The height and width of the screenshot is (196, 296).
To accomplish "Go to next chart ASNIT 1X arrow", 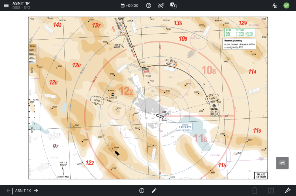I will (x=36, y=190).
